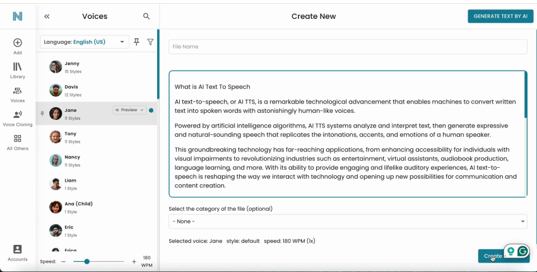Select Davis's avatar
Screen dimensions: 537x272
(x=56, y=90)
